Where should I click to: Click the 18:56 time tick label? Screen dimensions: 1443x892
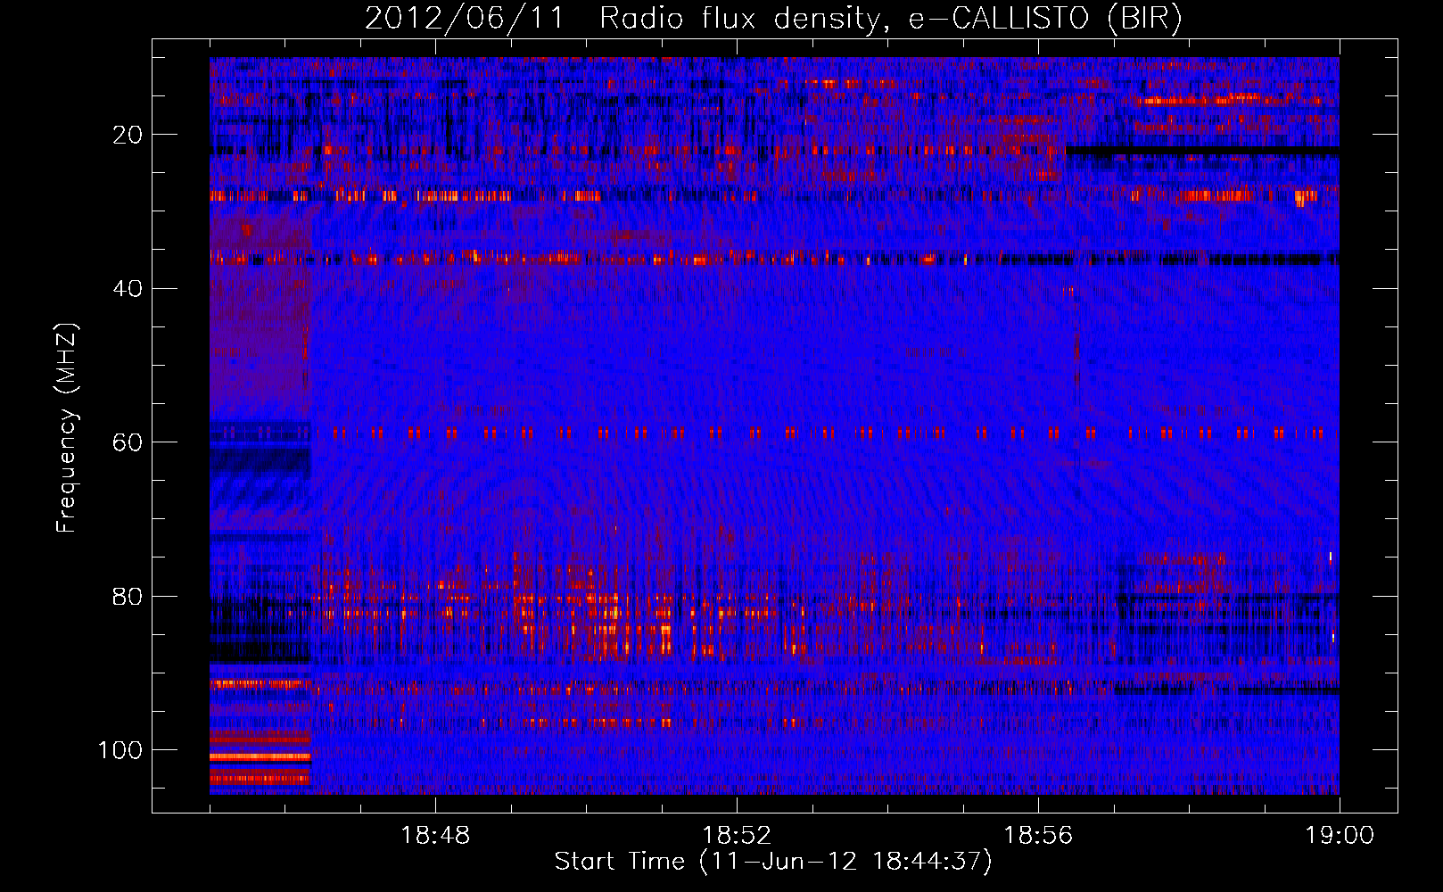[x=1038, y=836]
